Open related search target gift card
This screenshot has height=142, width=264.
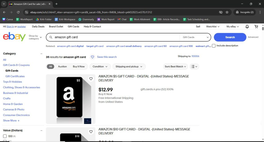click(95, 46)
